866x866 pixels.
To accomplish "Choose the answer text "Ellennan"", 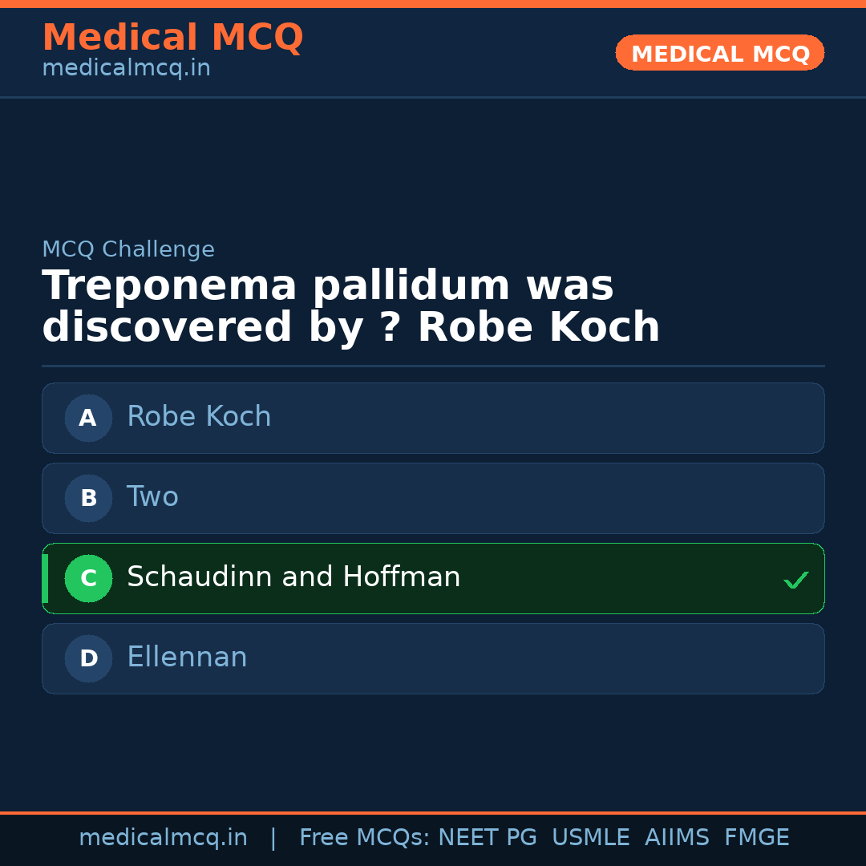I will (187, 658).
